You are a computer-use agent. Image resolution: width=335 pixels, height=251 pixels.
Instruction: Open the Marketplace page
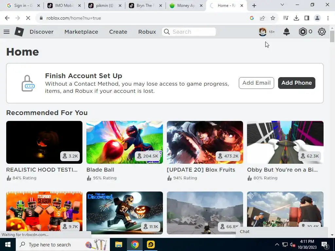tap(81, 32)
